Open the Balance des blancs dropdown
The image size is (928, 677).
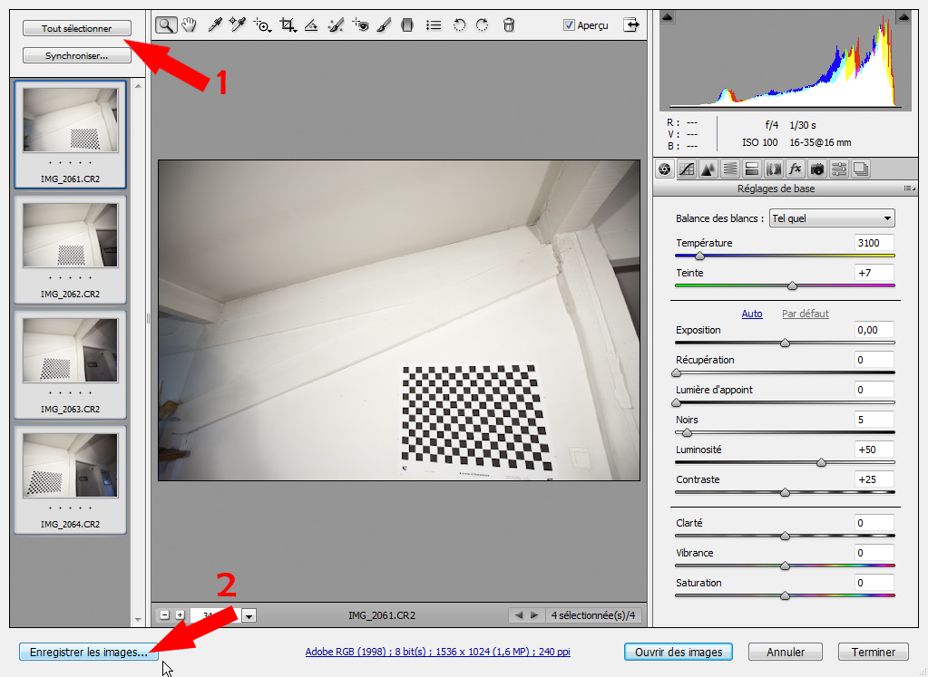(x=830, y=218)
